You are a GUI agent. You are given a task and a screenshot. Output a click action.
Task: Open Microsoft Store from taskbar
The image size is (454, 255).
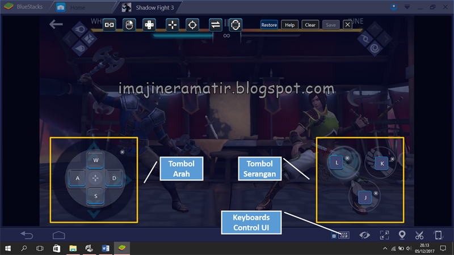click(56, 248)
